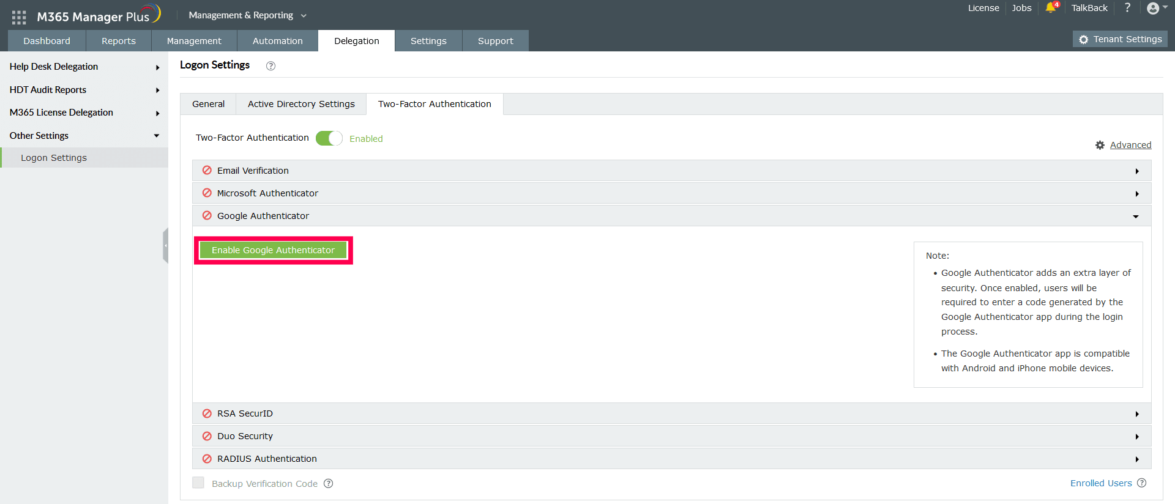Open the Jobs link in header
The width and height of the screenshot is (1175, 504).
point(1021,8)
